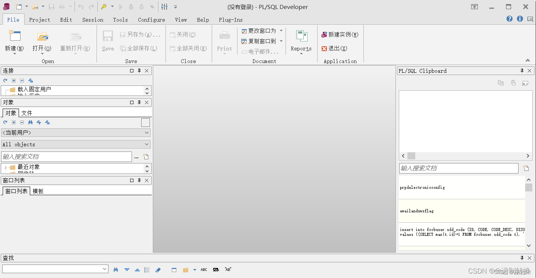Image resolution: width=536 pixels, height=278 pixels.
Task: Expand the 最近对象 tree folder
Action: click(6, 168)
